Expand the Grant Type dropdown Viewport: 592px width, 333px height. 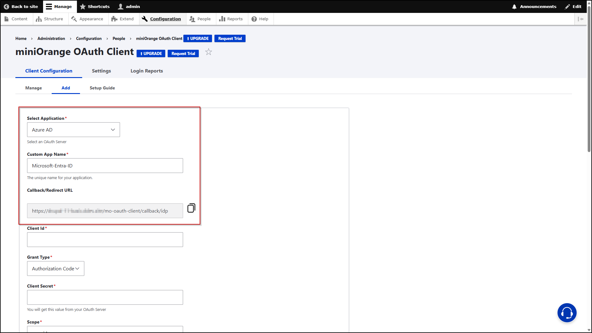coord(55,268)
